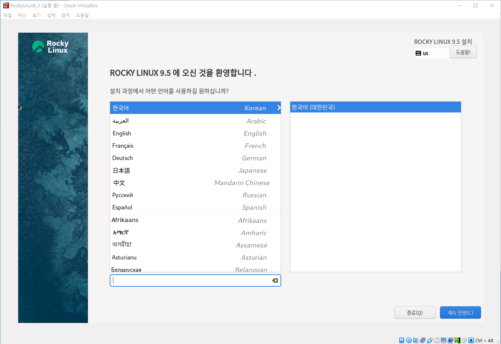The width and height of the screenshot is (501, 344).
Task: Click the network adapters status icon
Action: 423,340
